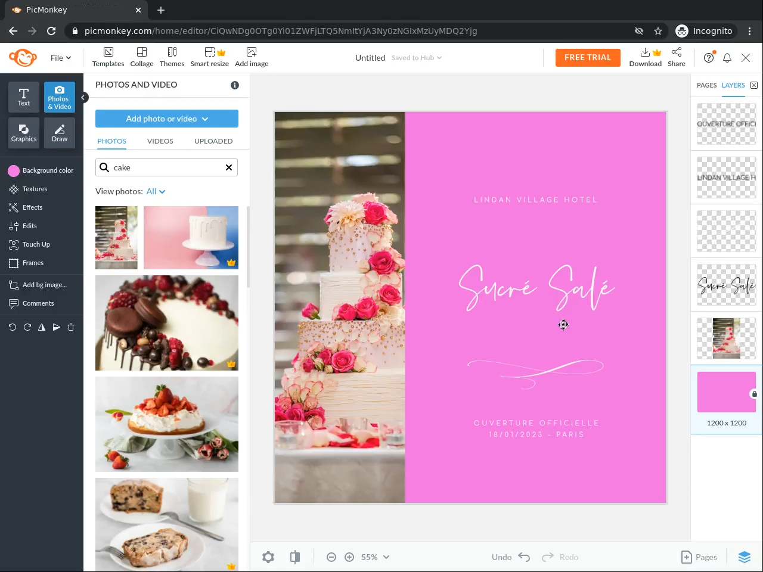Select the Graphics tool

(x=24, y=133)
